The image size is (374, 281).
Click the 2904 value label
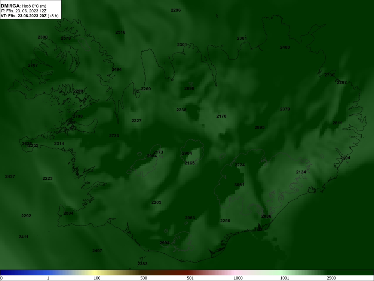point(187,153)
